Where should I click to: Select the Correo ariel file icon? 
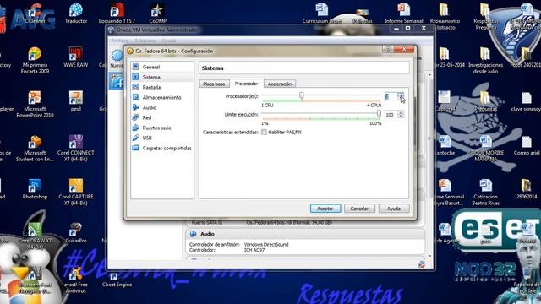pyautogui.click(x=527, y=145)
